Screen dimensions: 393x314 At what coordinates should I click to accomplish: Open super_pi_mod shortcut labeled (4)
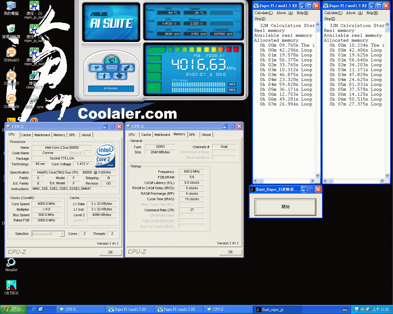point(34,56)
